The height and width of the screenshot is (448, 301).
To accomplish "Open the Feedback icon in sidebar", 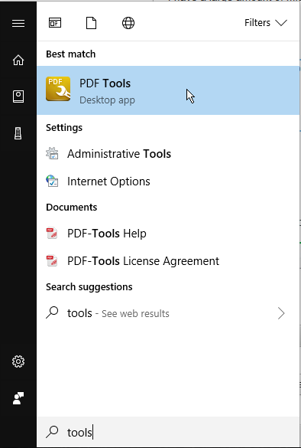I will pos(18,398).
